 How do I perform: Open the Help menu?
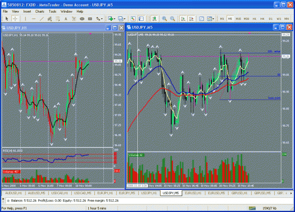point(80,11)
